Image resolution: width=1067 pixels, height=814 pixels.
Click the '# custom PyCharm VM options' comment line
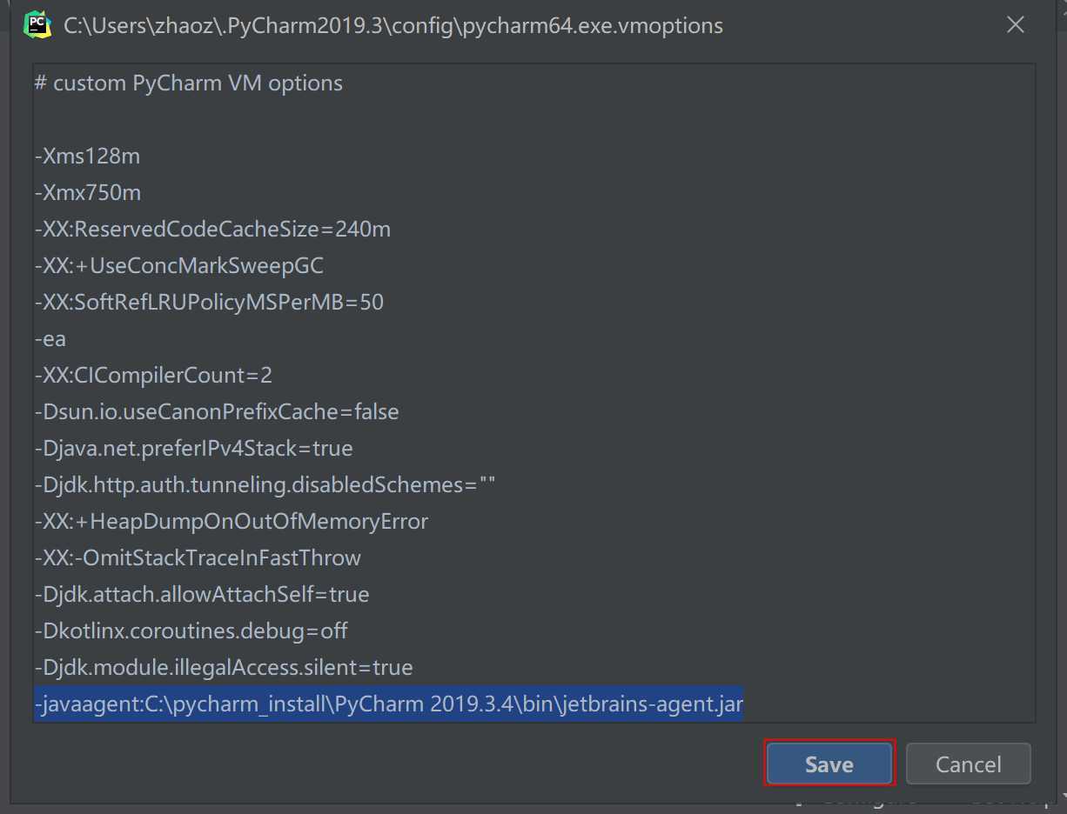[189, 83]
